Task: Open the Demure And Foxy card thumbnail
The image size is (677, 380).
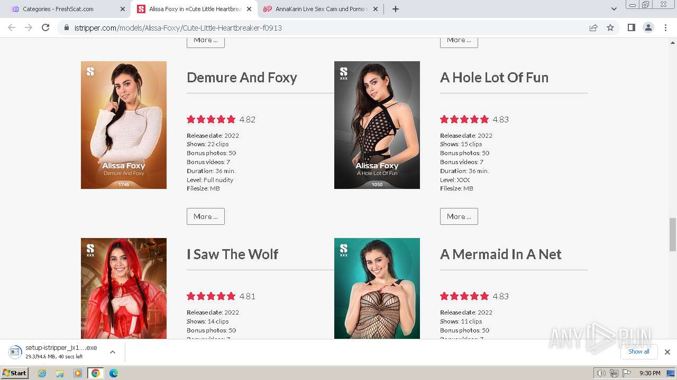Action: 124,125
